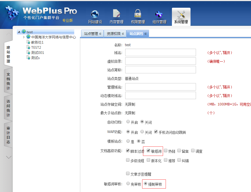
Task: Collapse the test root tree node
Action: (19, 32)
